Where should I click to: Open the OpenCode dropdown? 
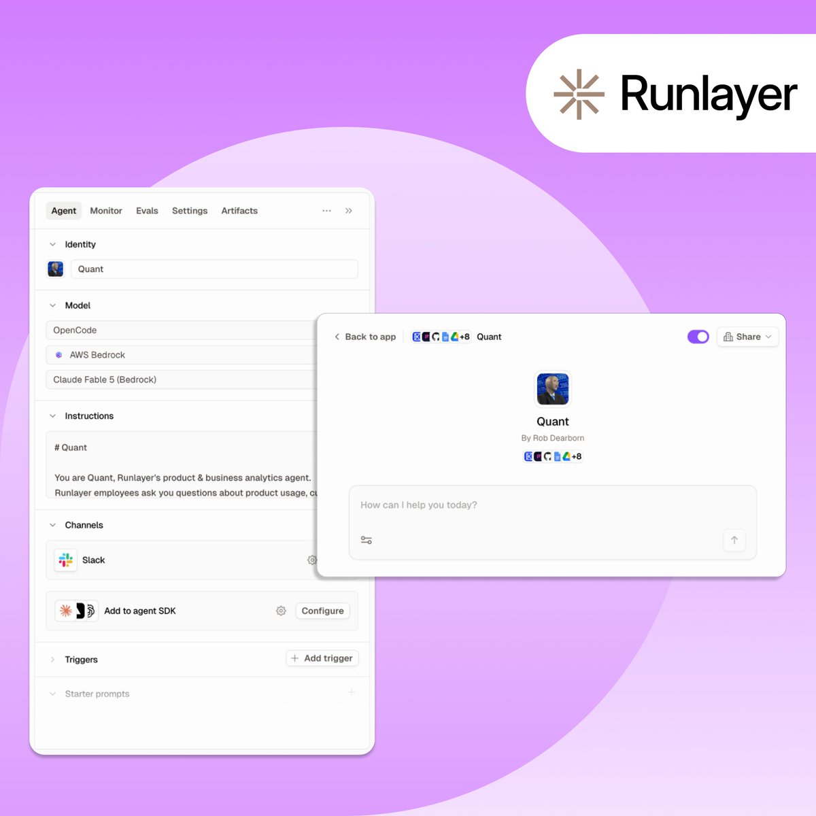(x=182, y=330)
